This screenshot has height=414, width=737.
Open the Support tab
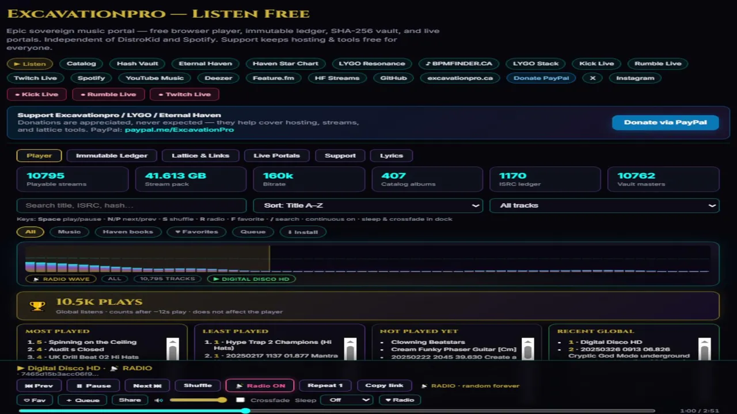point(340,156)
